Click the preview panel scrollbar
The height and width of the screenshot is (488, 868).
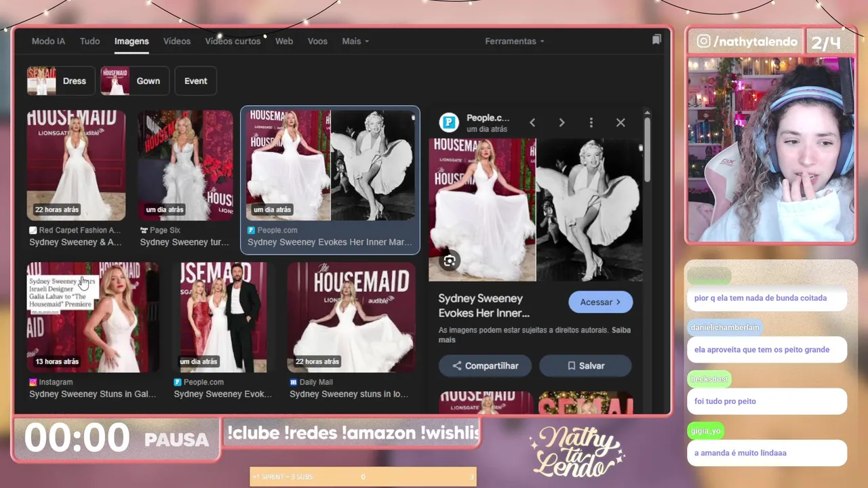(647, 149)
